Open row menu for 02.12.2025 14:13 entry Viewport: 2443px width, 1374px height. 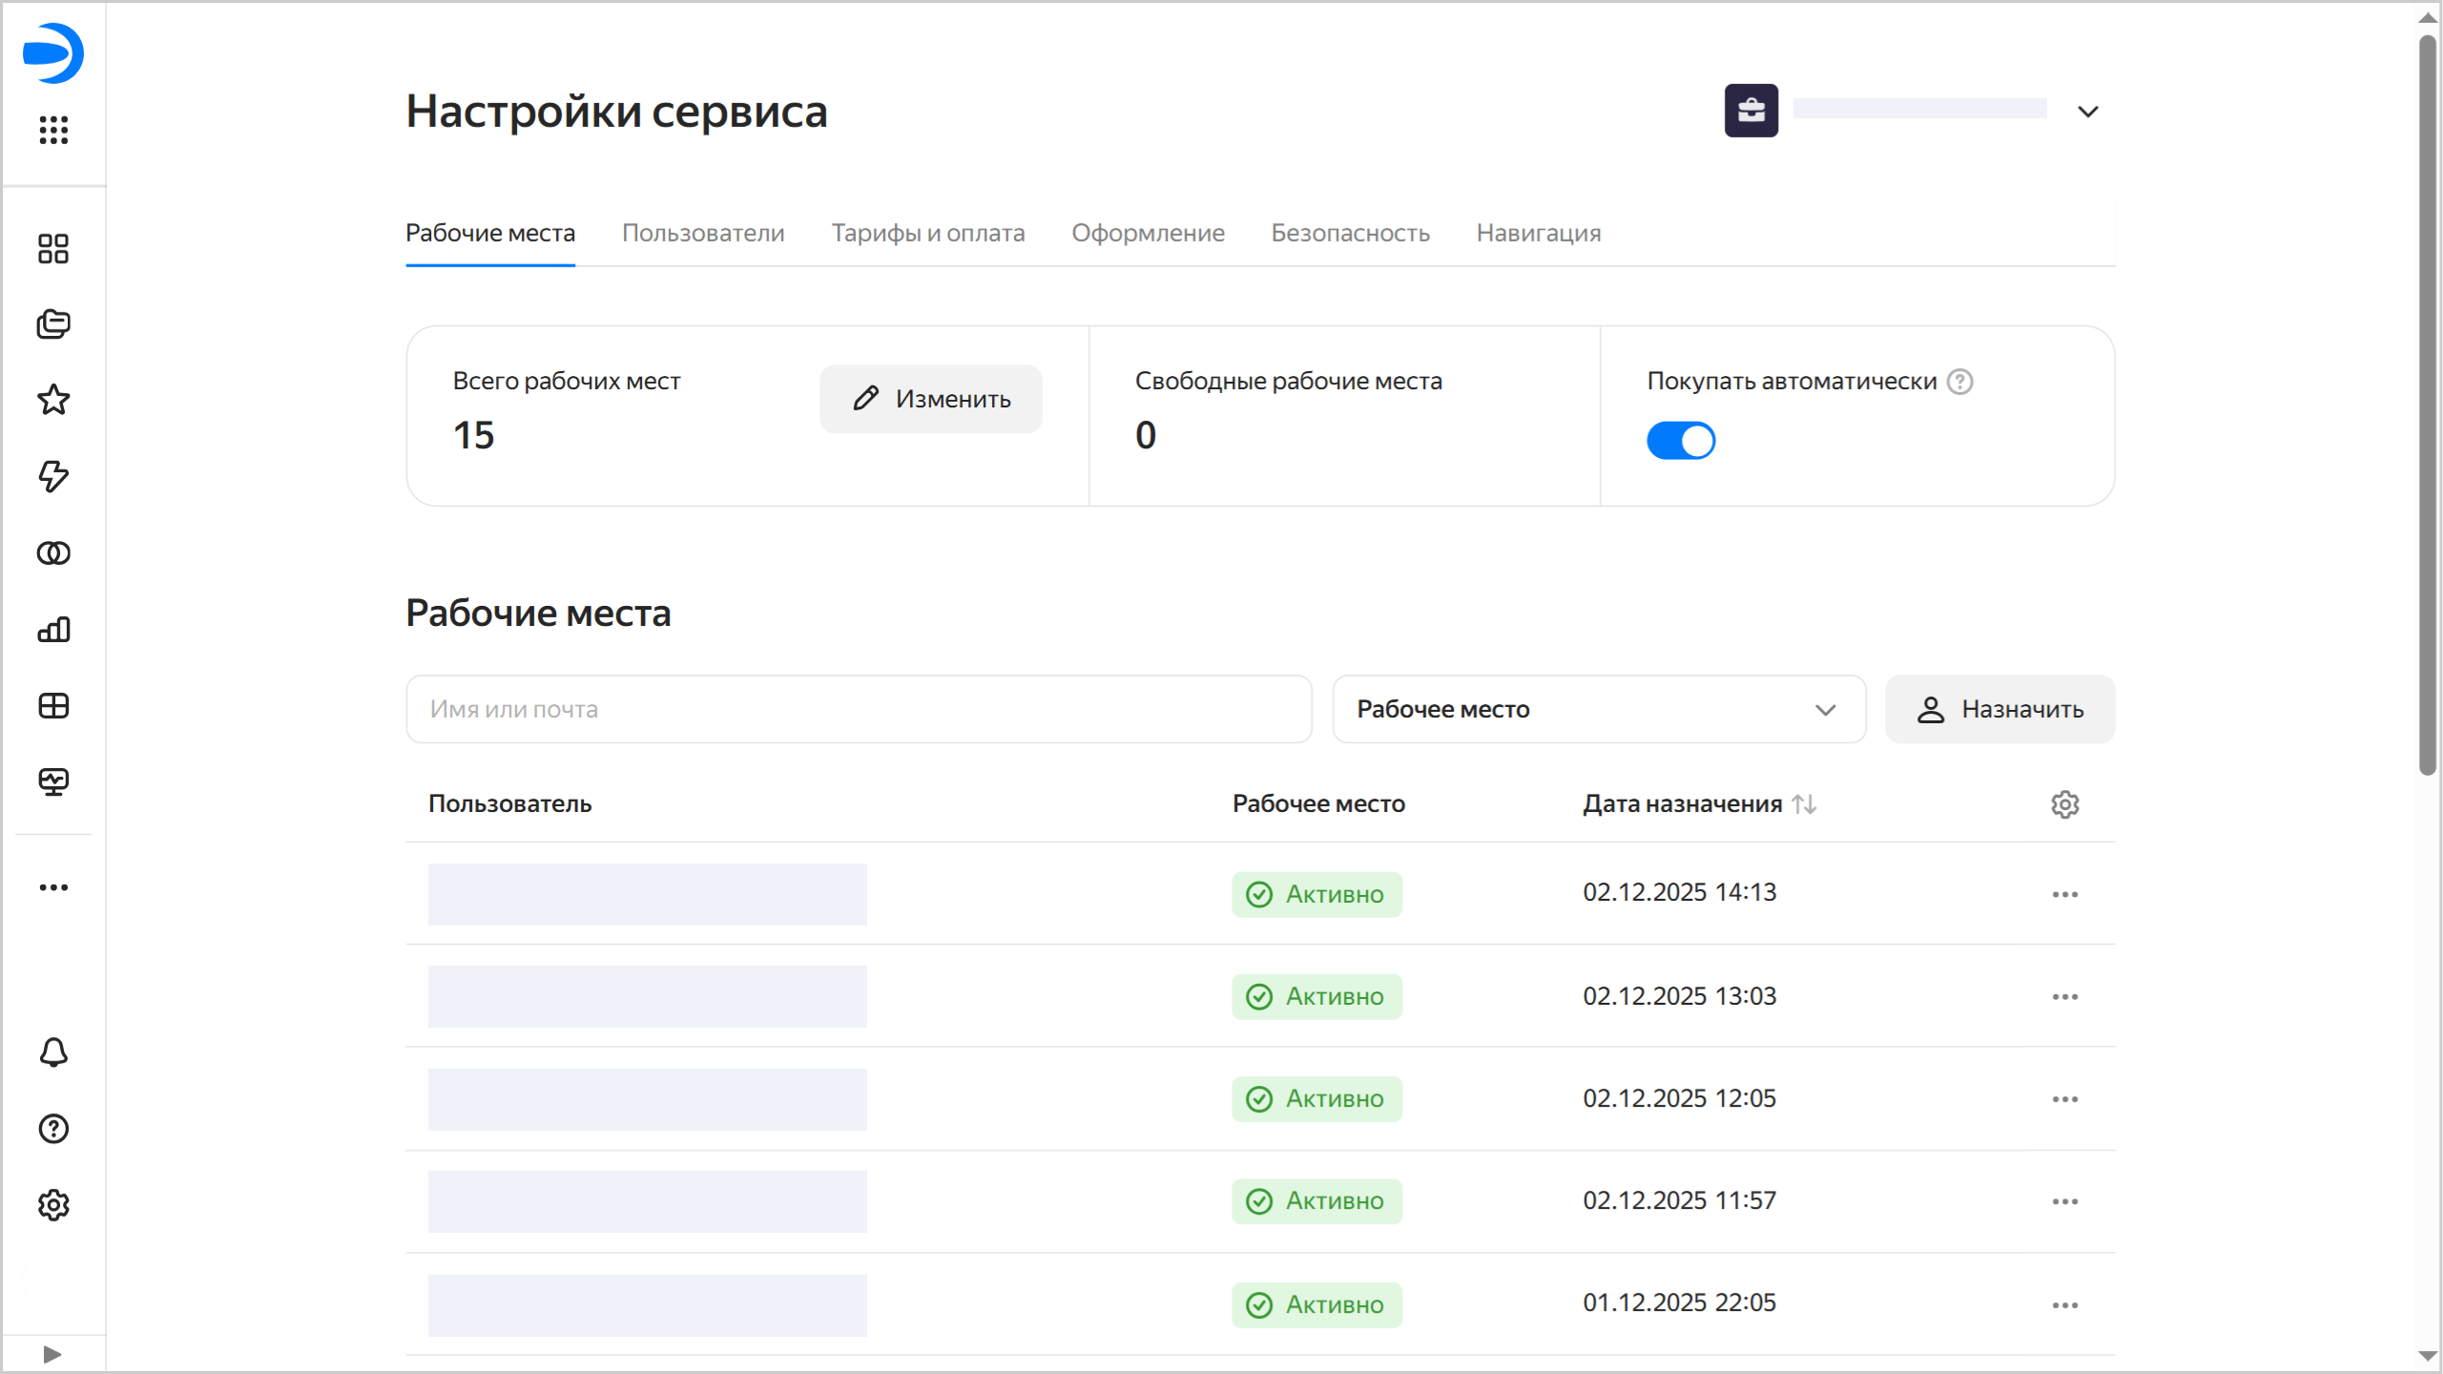(2064, 894)
